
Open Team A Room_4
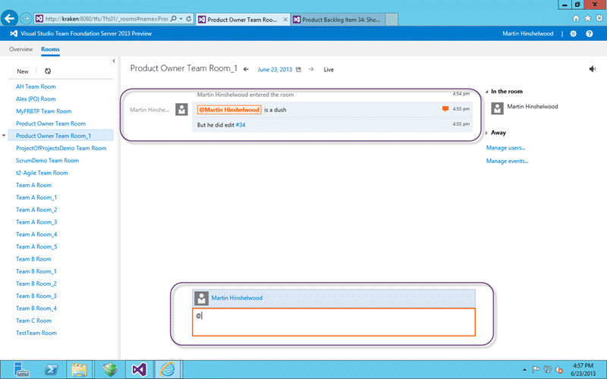[36, 234]
